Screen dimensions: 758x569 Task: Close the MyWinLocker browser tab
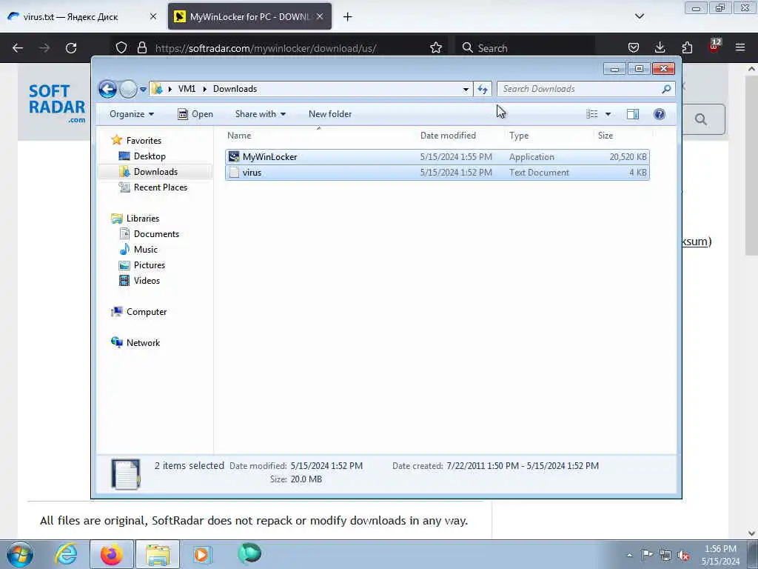click(x=320, y=16)
